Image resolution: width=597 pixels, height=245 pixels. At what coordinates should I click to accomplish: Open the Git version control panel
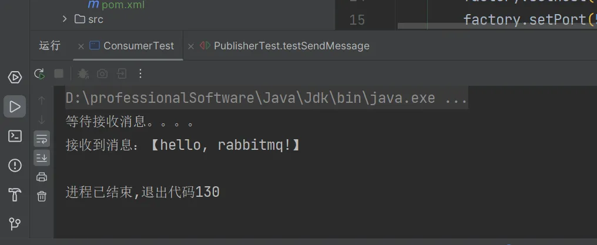(x=15, y=224)
